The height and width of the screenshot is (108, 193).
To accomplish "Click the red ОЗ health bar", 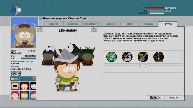I will (156, 8).
